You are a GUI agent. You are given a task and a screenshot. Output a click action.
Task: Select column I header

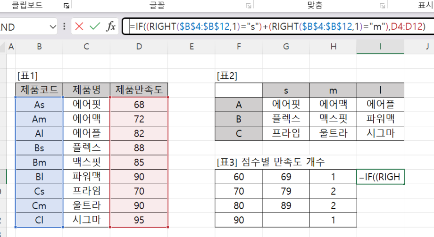coord(380,46)
